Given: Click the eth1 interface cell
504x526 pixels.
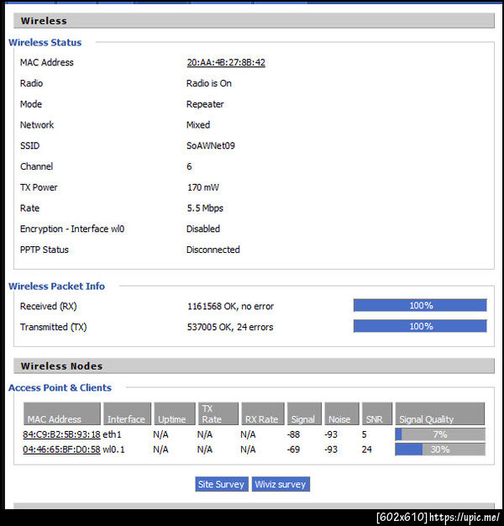Looking at the screenshot, I should click(112, 434).
